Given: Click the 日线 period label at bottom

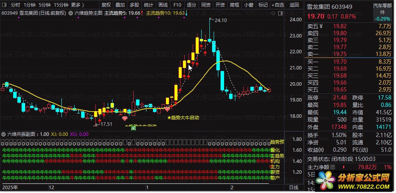Looking at the screenshot, I should pos(294,188).
